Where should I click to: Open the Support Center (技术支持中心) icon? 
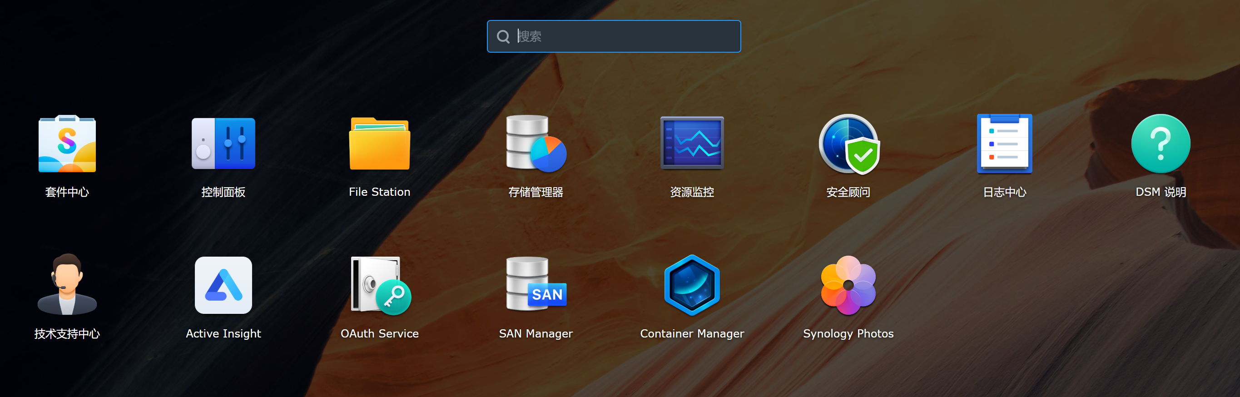[67, 285]
